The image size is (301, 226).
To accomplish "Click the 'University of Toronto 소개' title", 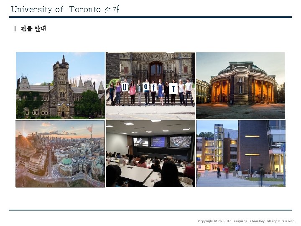I will coord(66,9).
